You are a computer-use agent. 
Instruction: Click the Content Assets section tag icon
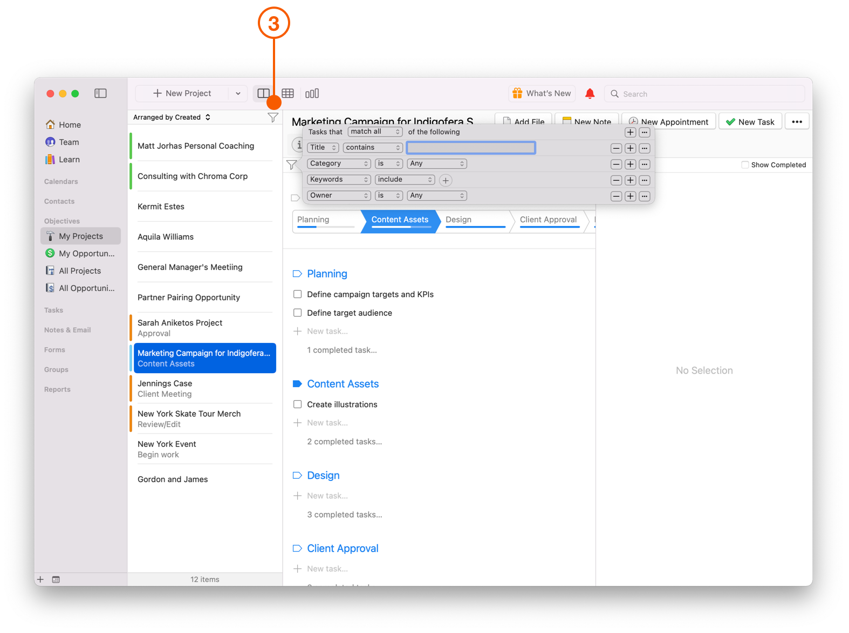(297, 384)
